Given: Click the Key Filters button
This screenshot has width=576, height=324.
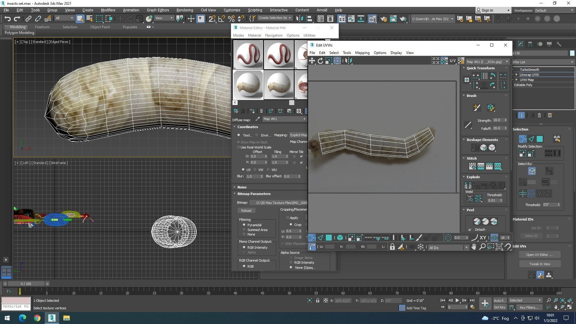Looking at the screenshot, I should [x=529, y=307].
